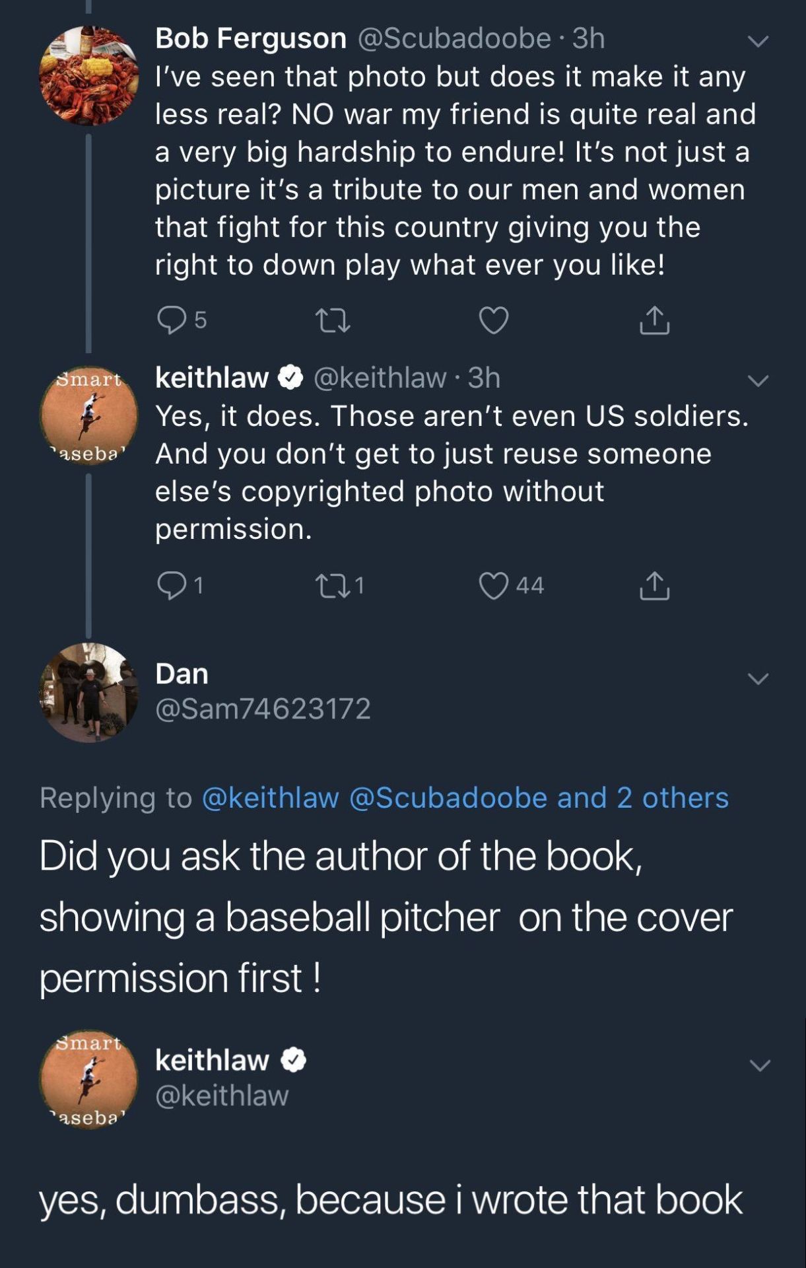Like keithlaw's tweet with 44 likes
Image resolution: width=806 pixels, height=1268 pixels.
click(x=494, y=586)
